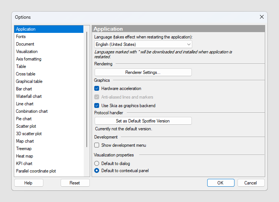Select Fonts in the options list
279x202 pixels.
point(21,37)
